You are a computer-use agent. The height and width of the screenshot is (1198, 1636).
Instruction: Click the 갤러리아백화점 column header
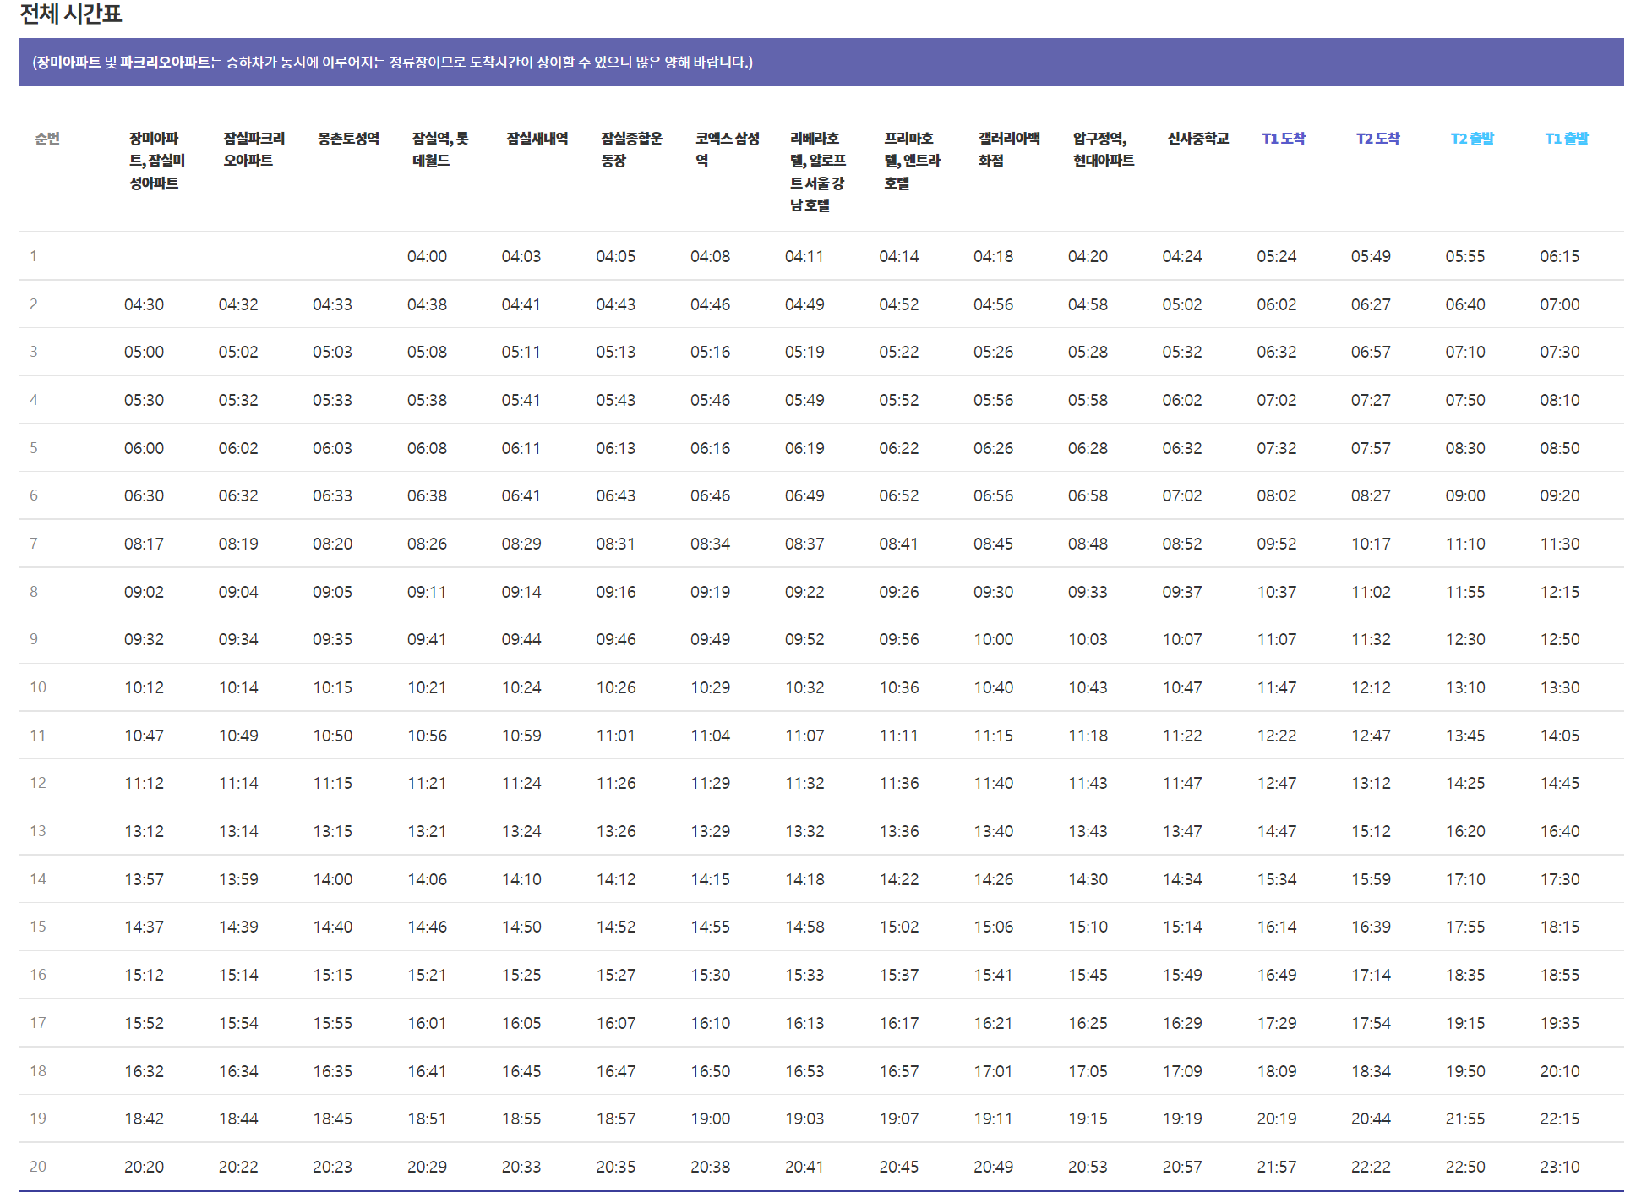(x=1008, y=150)
